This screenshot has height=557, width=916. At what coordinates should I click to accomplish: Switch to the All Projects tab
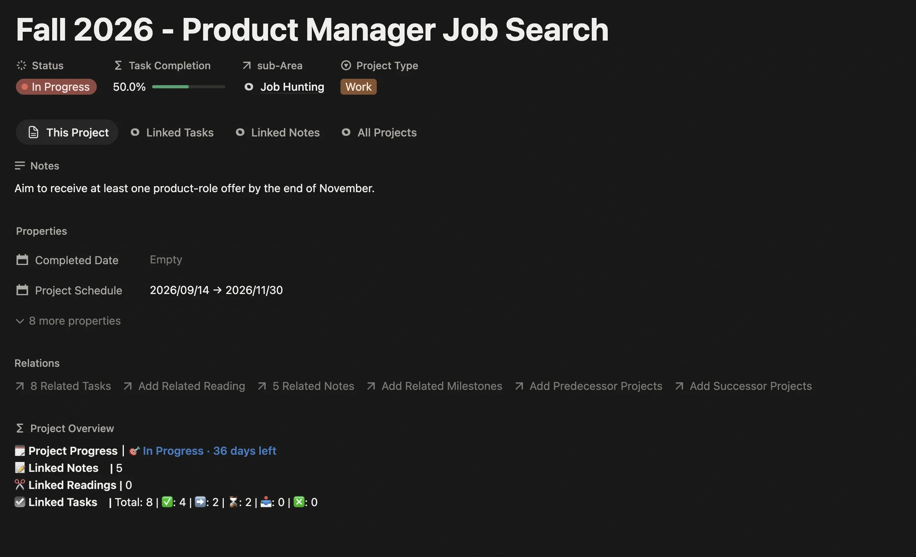pos(379,132)
